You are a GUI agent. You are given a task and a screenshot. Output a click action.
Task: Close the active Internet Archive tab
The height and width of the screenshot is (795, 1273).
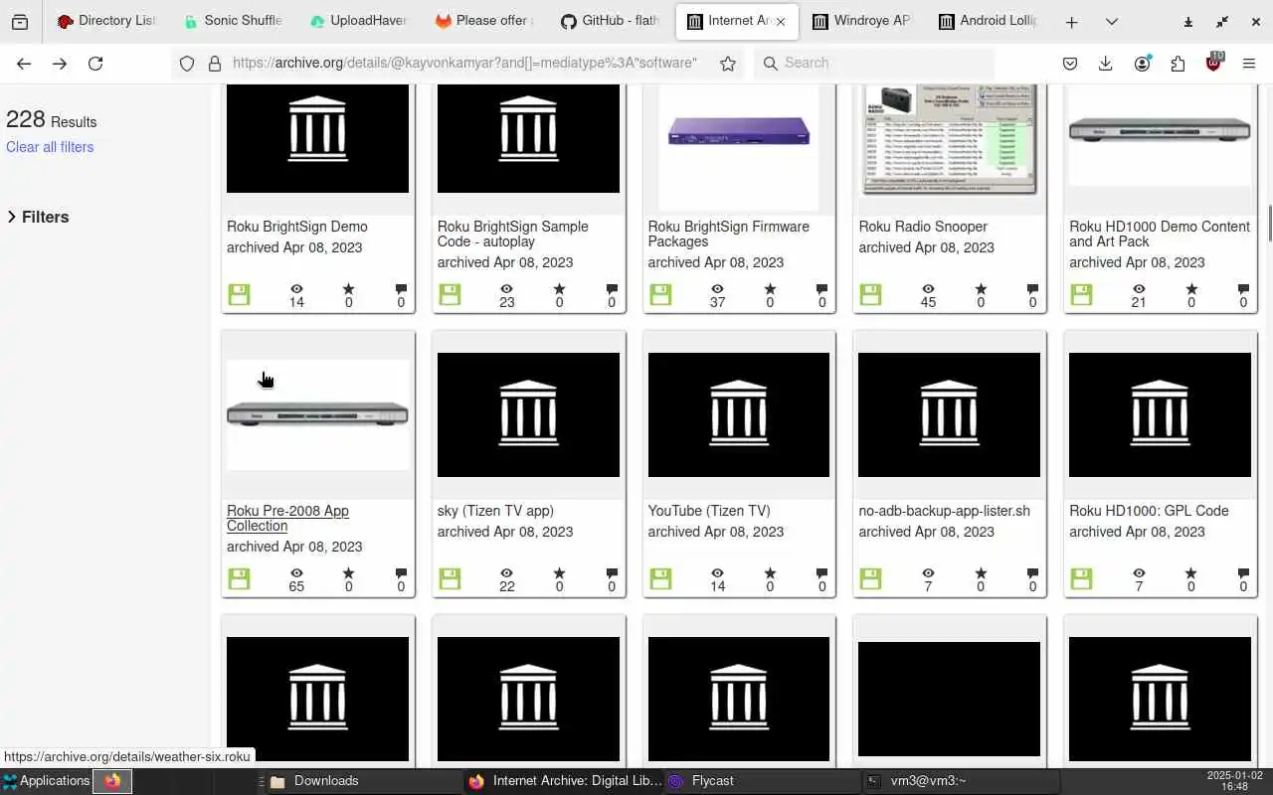pyautogui.click(x=781, y=22)
